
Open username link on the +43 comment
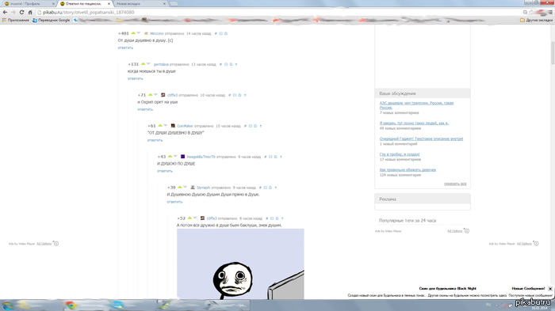point(201,157)
